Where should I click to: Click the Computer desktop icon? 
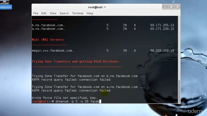point(5,5)
